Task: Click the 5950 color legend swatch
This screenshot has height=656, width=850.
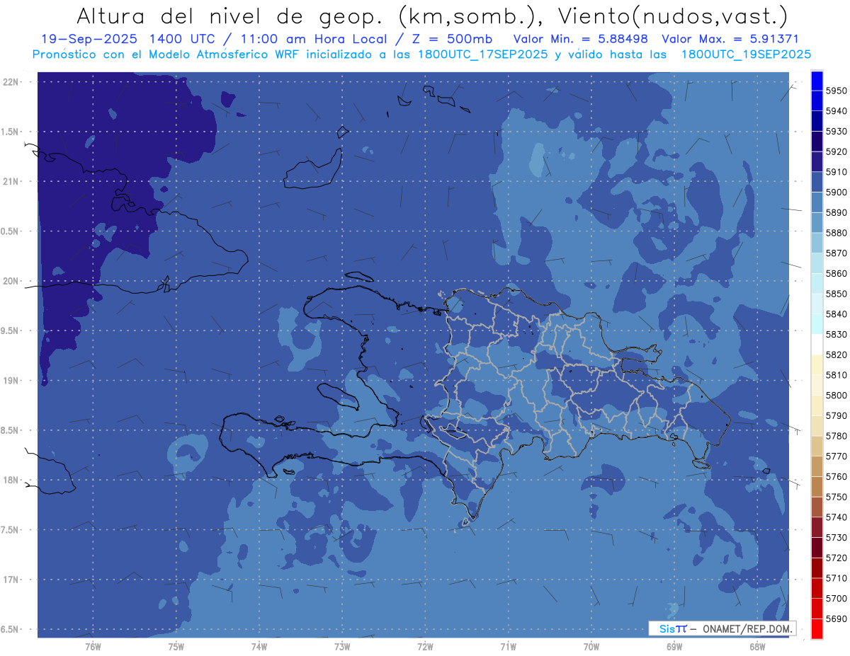Action: (x=816, y=80)
